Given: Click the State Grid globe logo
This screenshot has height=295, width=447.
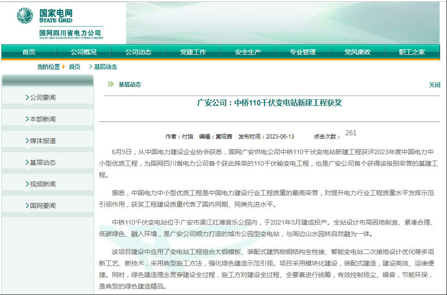Looking at the screenshot, I should [x=25, y=15].
